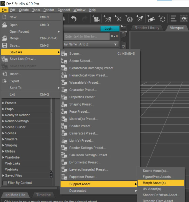The width and height of the screenshot is (189, 202).
Task: Select the Web Links category
Action: (12, 163)
